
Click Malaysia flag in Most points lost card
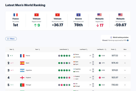click(x=120, y=15)
